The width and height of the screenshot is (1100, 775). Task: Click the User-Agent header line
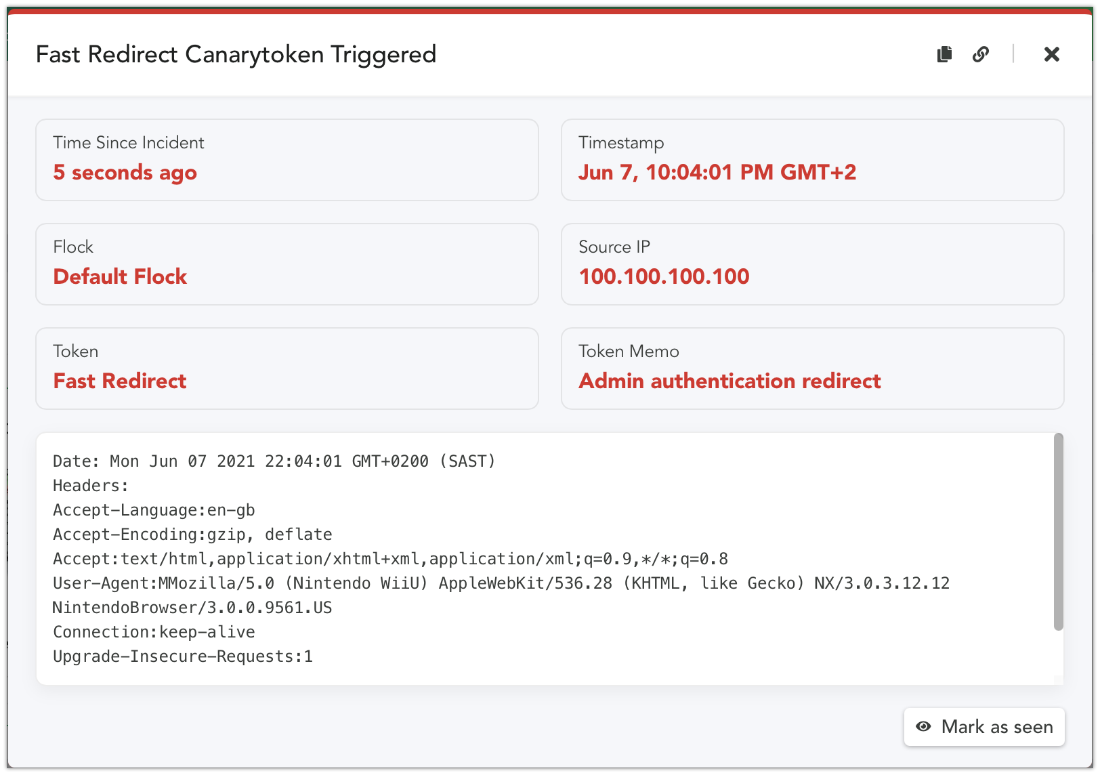pyautogui.click(x=501, y=595)
